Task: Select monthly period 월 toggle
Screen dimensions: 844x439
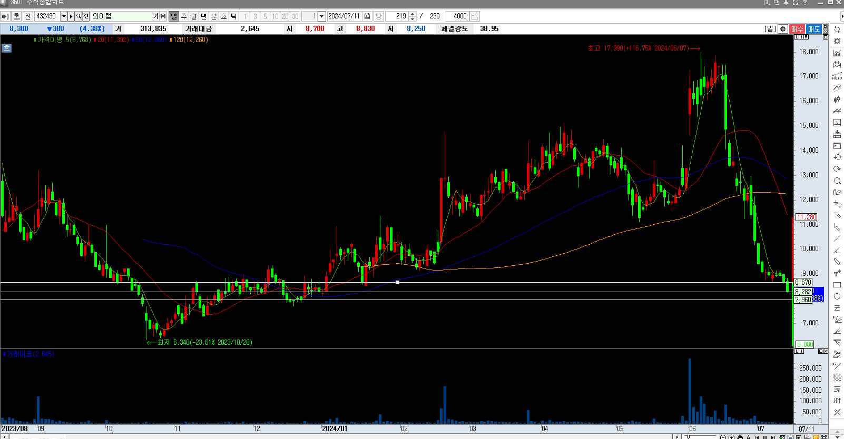Action: click(x=194, y=16)
